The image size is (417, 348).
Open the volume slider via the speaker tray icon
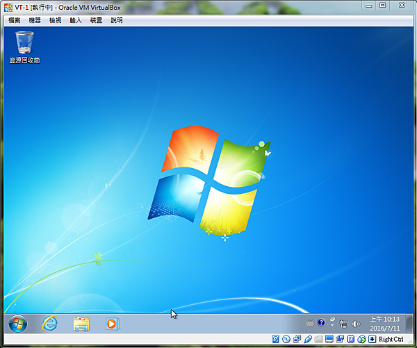[x=356, y=324]
